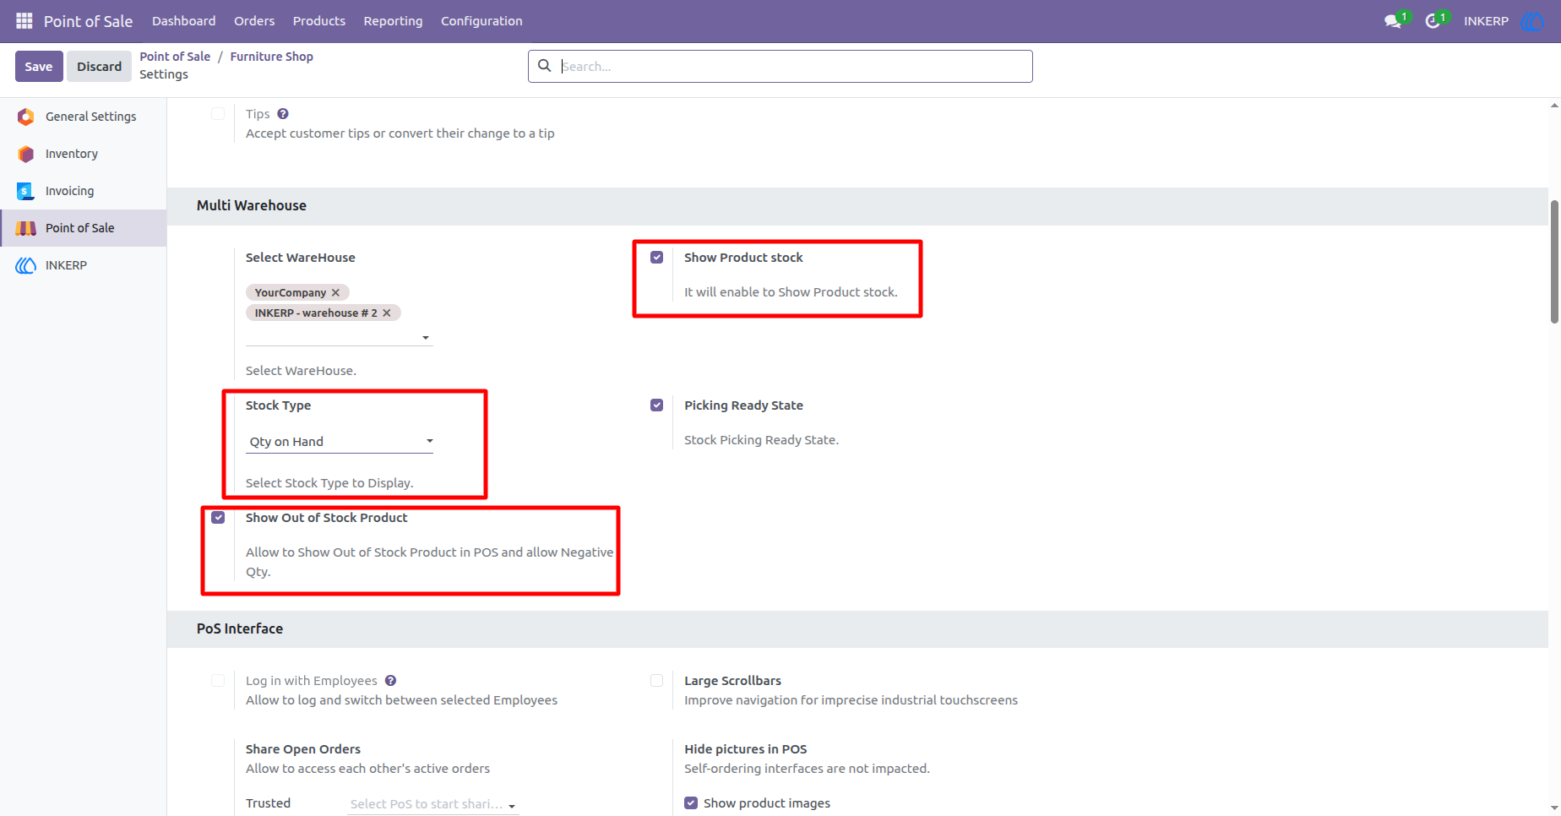
Task: Click the INKERP logo avatar in top bar
Action: [1532, 21]
